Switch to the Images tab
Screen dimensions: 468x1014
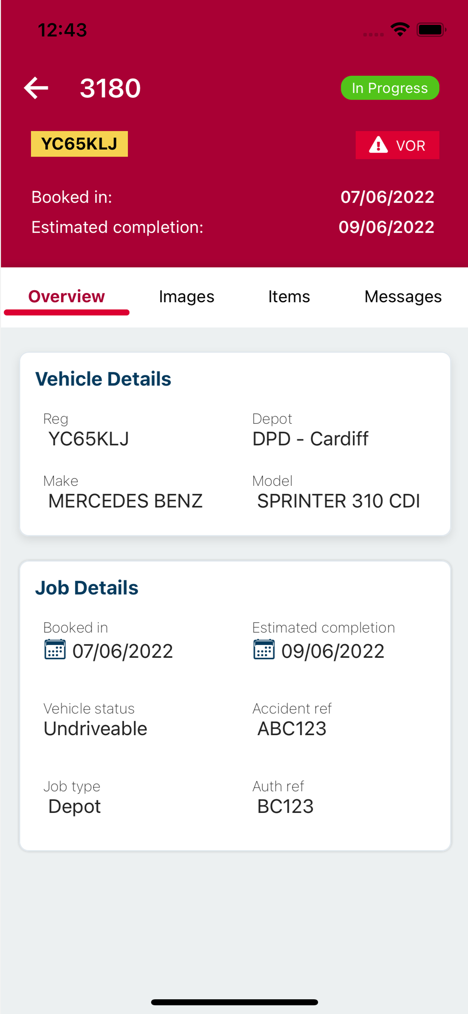pos(187,297)
